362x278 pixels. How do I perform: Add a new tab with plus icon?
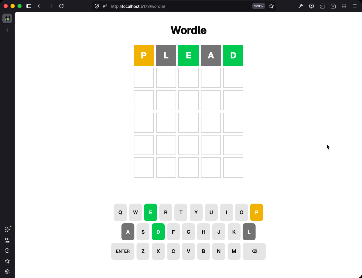(x=7, y=30)
